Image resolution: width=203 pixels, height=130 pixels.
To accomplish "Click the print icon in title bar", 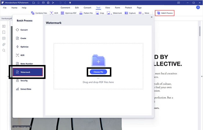I will (48, 3).
